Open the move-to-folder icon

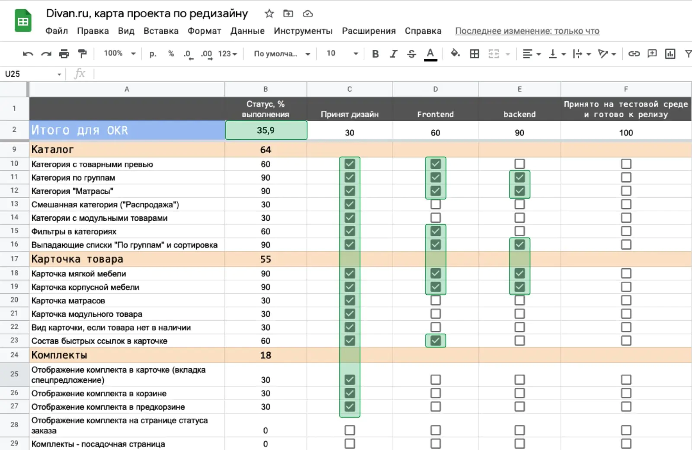pos(288,13)
